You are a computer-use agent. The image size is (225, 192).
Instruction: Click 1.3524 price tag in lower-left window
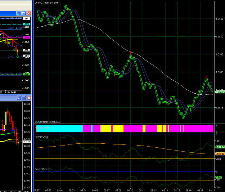pyautogui.click(x=27, y=142)
